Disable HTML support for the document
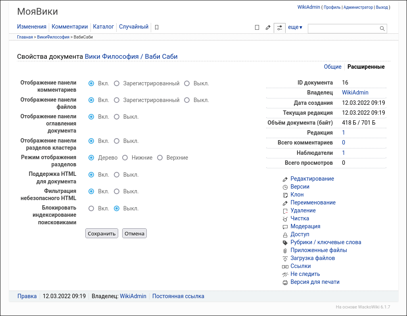The width and height of the screenshot is (407, 316). 116,175
